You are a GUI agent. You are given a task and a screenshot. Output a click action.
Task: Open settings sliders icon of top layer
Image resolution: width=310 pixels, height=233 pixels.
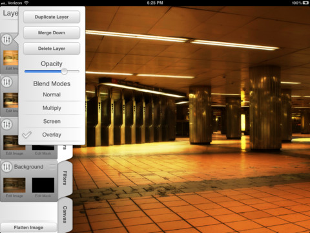6,39
